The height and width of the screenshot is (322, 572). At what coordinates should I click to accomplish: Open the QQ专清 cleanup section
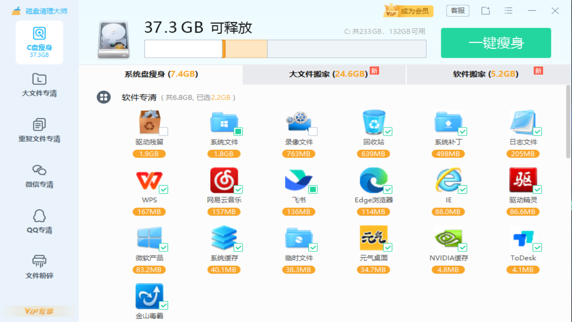[39, 222]
